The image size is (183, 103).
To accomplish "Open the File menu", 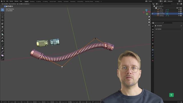I will pyautogui.click(x=4, y=1).
